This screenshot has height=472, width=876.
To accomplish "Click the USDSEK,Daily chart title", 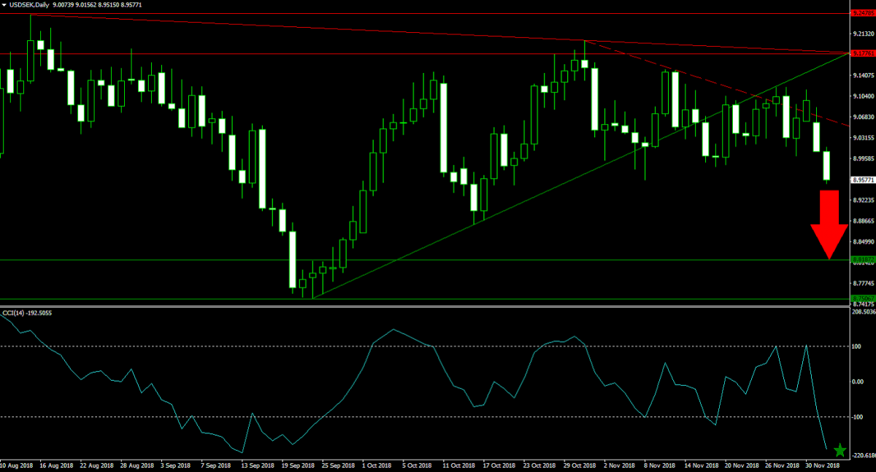I will click(x=28, y=5).
